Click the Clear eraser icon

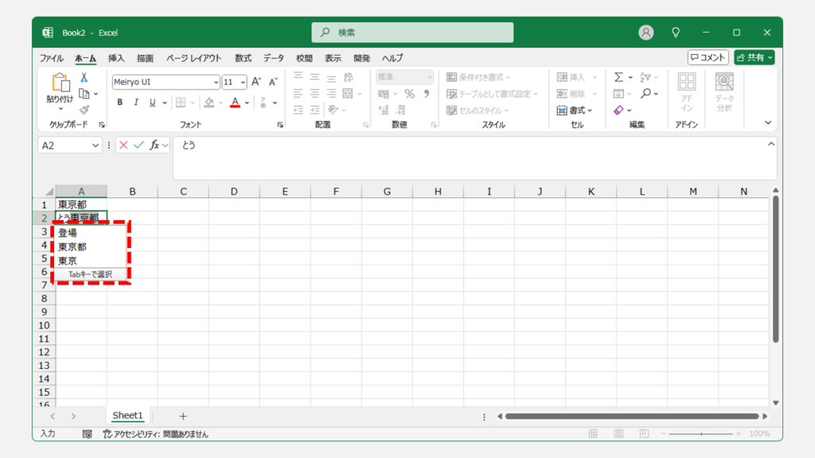tap(618, 110)
